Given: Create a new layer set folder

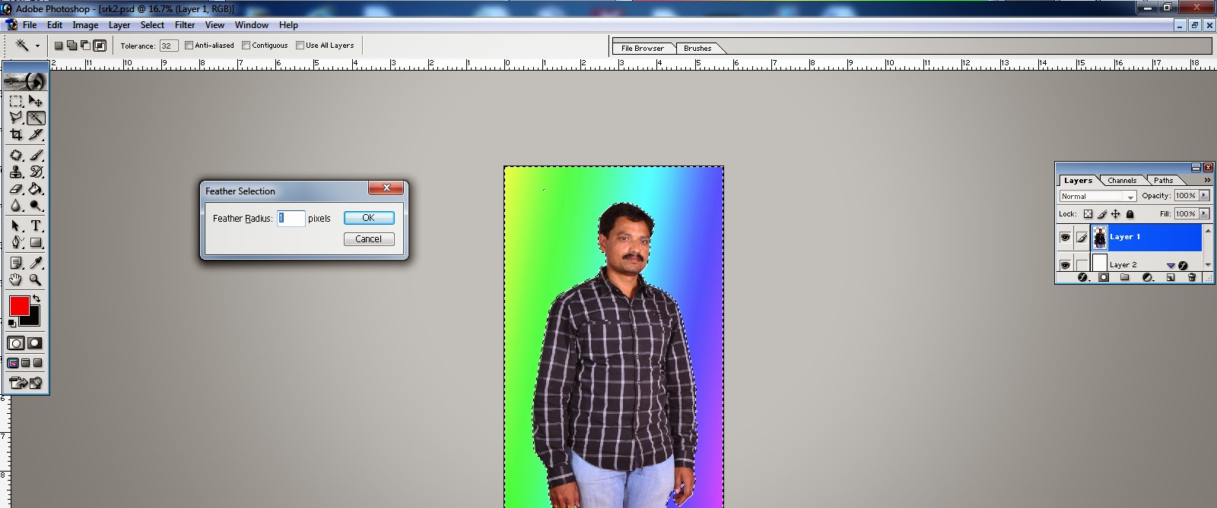Looking at the screenshot, I should click(x=1125, y=277).
